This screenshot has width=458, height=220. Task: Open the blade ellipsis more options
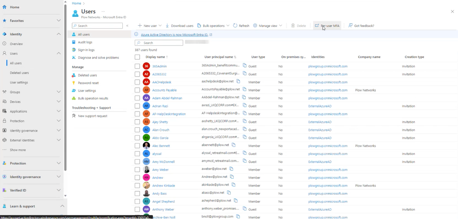(x=103, y=12)
